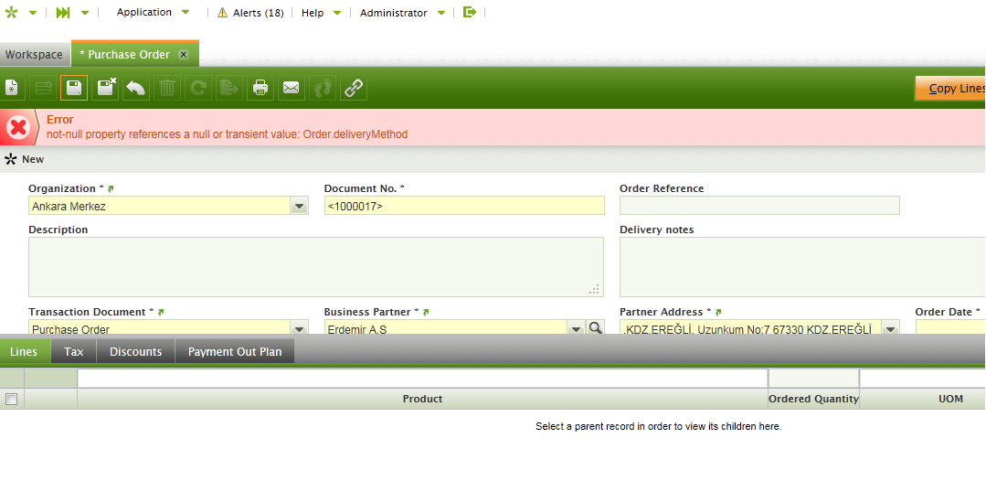Open the Business Partner dropdown arrow
986x481 pixels.
576,328
